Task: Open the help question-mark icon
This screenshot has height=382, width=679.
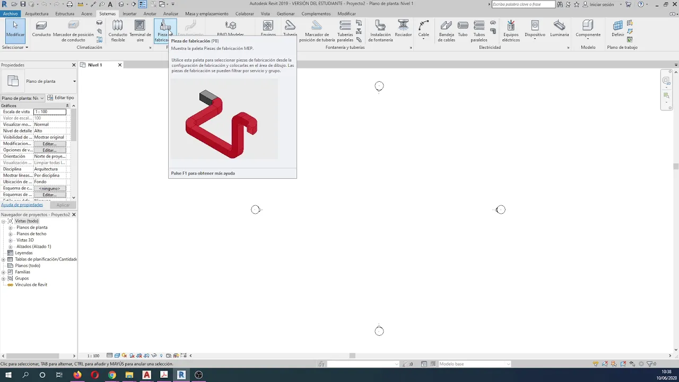Action: (x=641, y=4)
